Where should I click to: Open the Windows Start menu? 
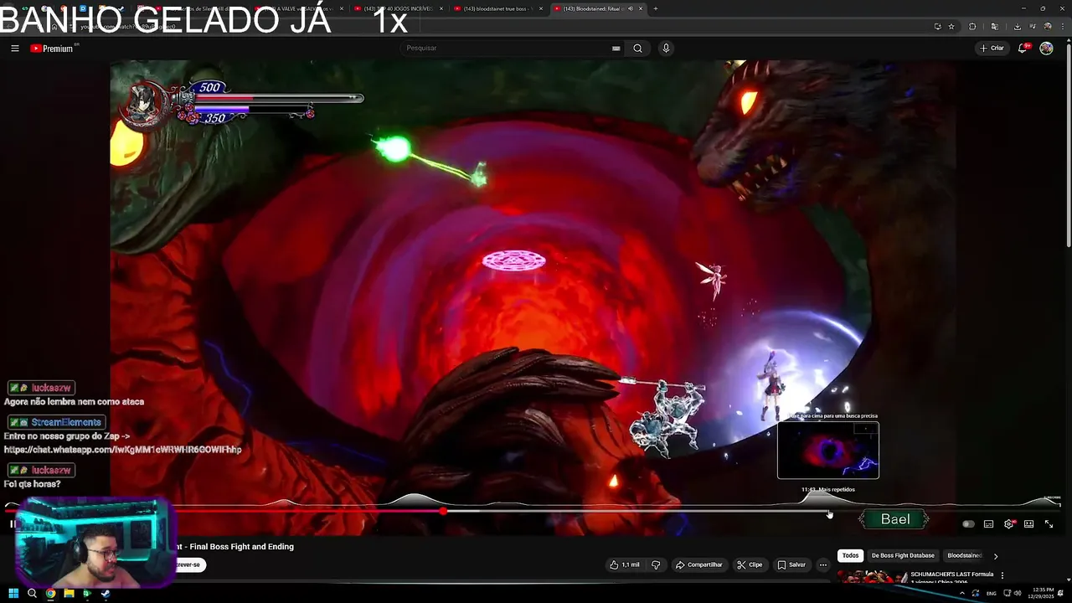tap(13, 594)
